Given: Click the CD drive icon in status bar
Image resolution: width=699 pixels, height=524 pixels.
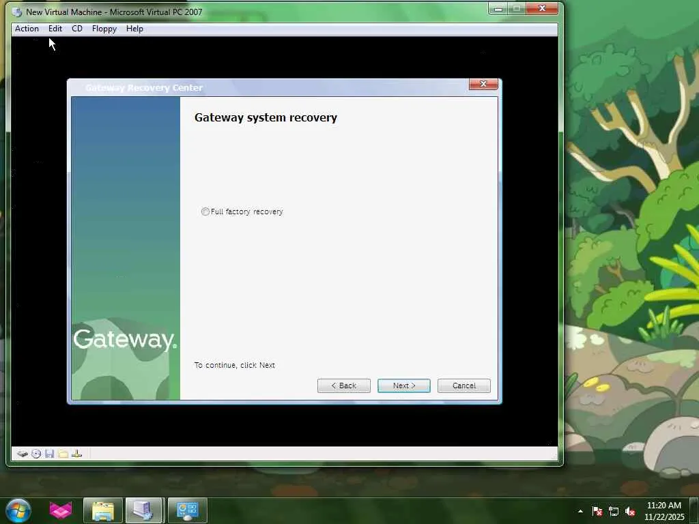Looking at the screenshot, I should 36,454.
